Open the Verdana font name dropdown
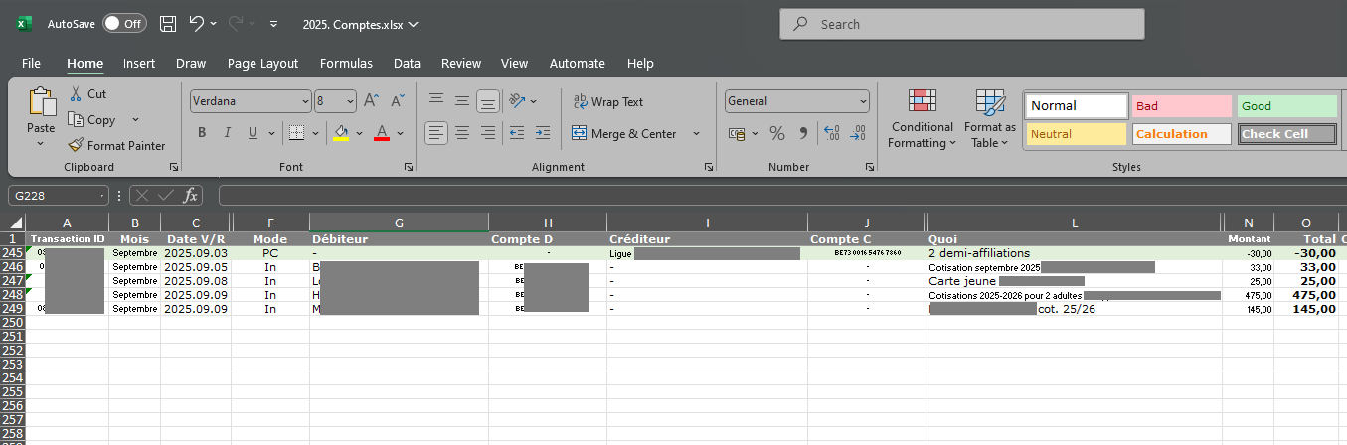This screenshot has width=1347, height=445. 304,101
